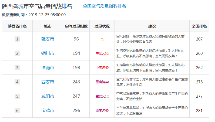
Task: Click the 全国排名 column header
Action: (199, 26)
